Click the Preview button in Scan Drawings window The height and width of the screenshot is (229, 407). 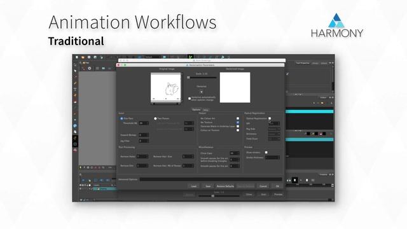click(x=278, y=195)
